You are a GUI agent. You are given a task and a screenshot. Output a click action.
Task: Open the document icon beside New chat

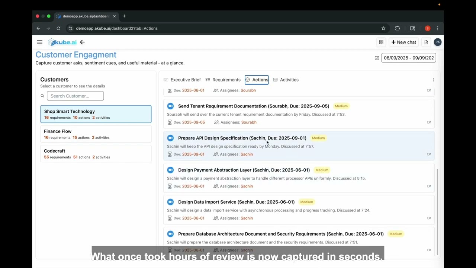coord(426,42)
